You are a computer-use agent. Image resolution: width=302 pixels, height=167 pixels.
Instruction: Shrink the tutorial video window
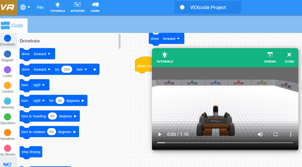click(x=270, y=57)
